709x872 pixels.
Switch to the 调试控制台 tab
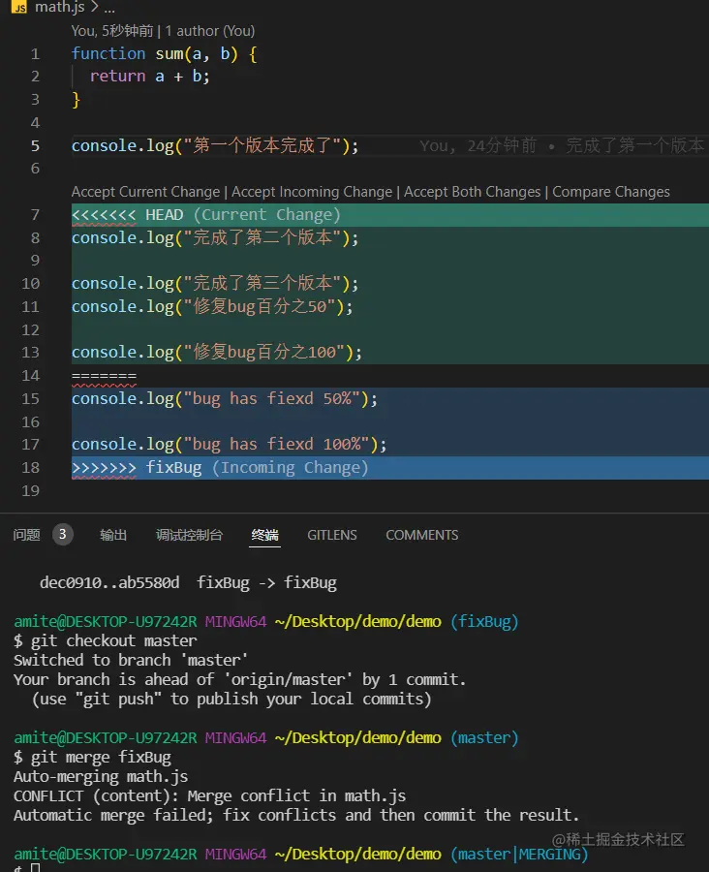coord(190,535)
